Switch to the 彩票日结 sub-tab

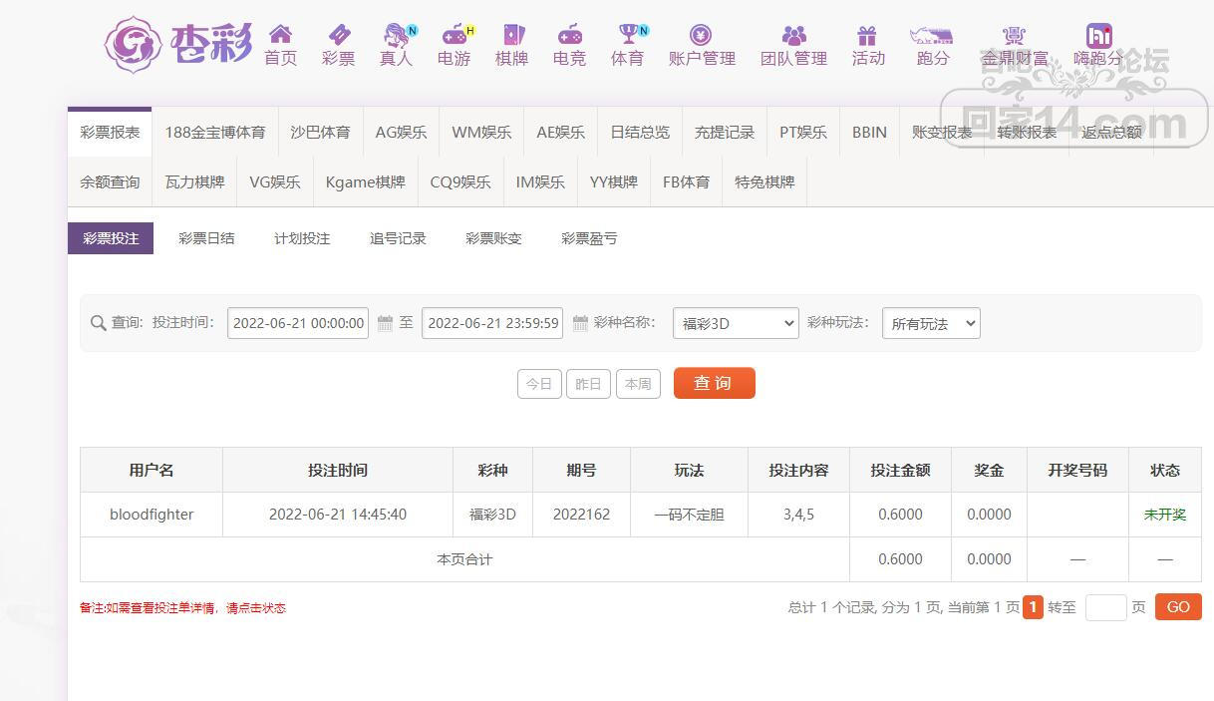pyautogui.click(x=206, y=238)
